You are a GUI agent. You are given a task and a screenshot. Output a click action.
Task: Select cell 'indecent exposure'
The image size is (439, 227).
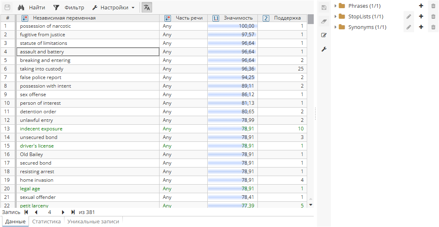point(88,129)
